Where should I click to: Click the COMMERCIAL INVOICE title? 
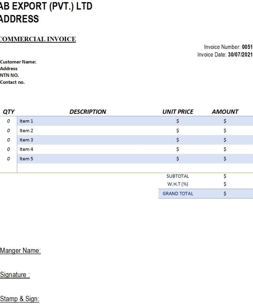(x=38, y=39)
